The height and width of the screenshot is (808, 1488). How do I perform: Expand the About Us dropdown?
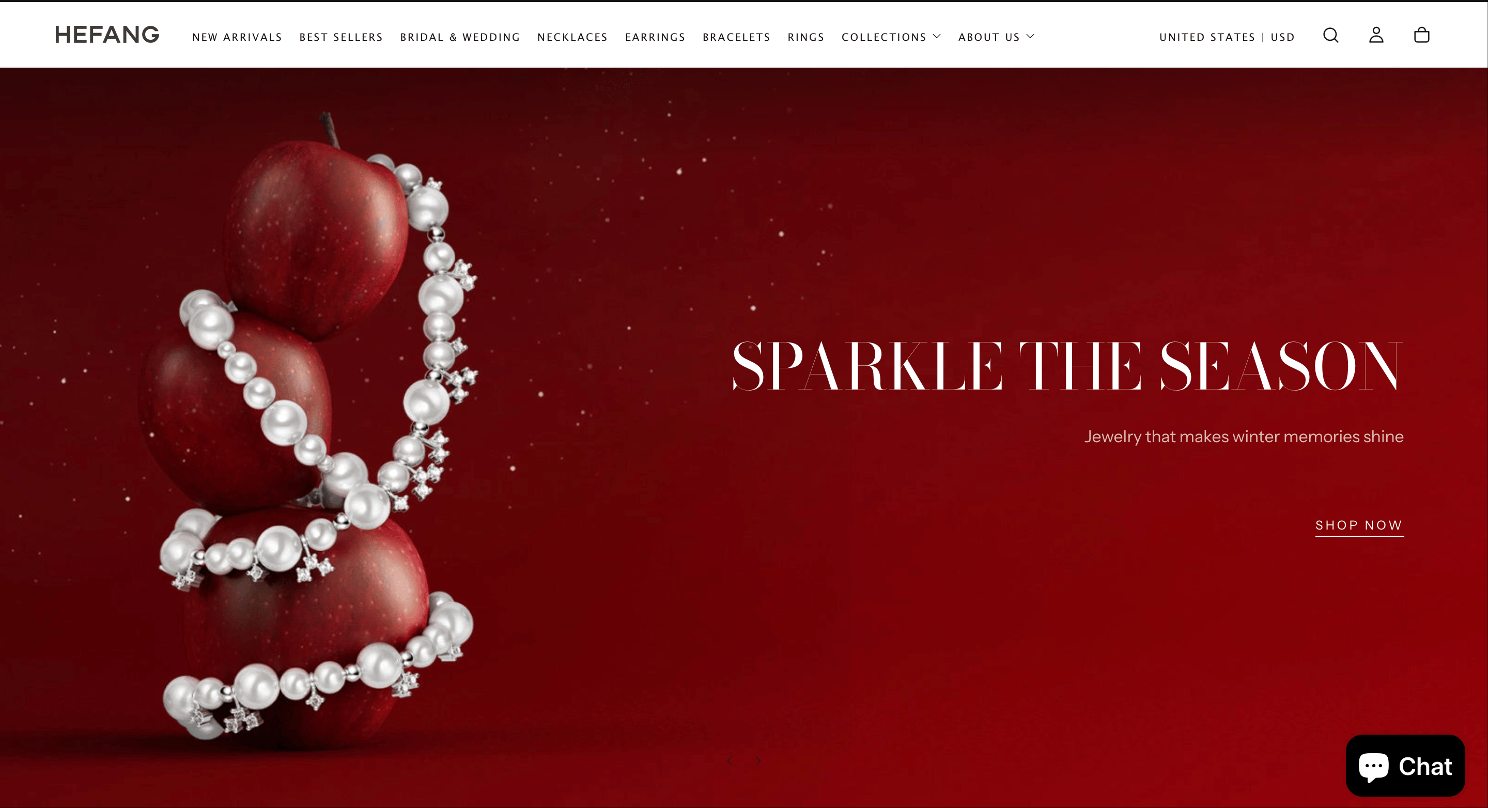click(997, 37)
